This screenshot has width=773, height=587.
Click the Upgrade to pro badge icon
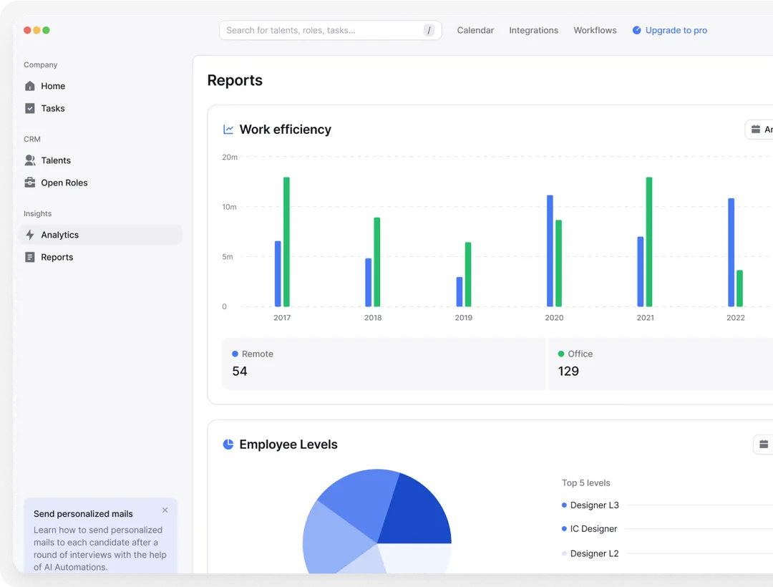636,31
